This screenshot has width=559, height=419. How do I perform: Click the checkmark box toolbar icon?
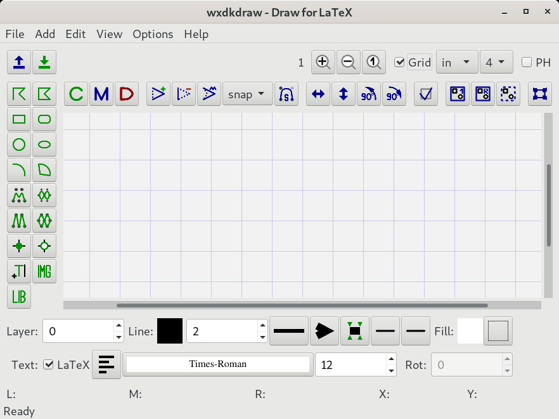(426, 94)
